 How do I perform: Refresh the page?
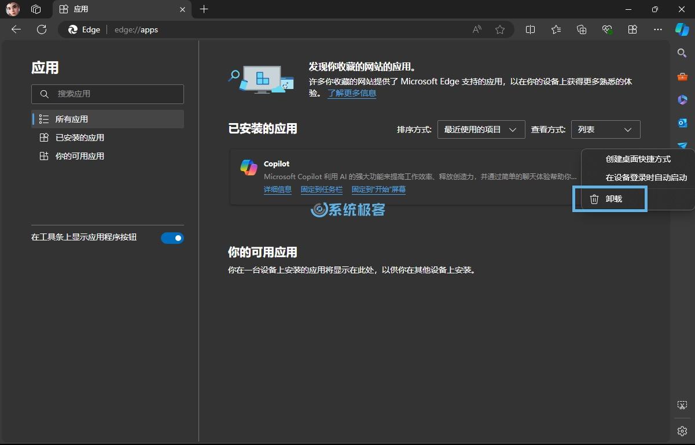42,29
